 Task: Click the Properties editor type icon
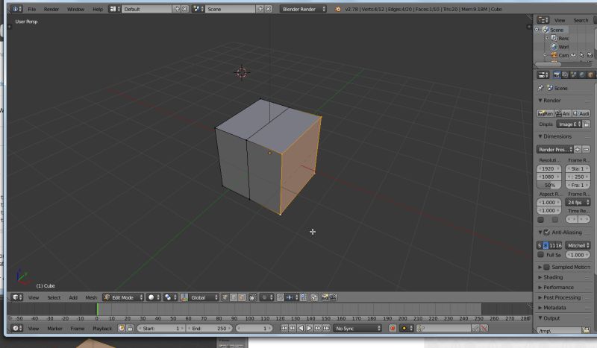(x=543, y=75)
